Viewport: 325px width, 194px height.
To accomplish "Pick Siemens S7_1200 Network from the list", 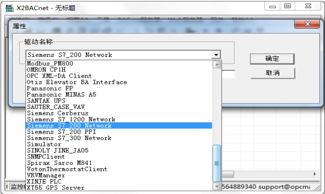I will (119, 119).
